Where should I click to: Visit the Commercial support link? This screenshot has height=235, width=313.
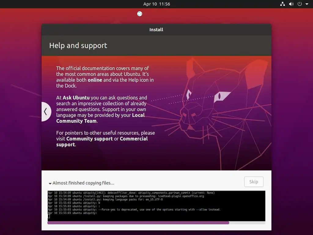point(102,141)
